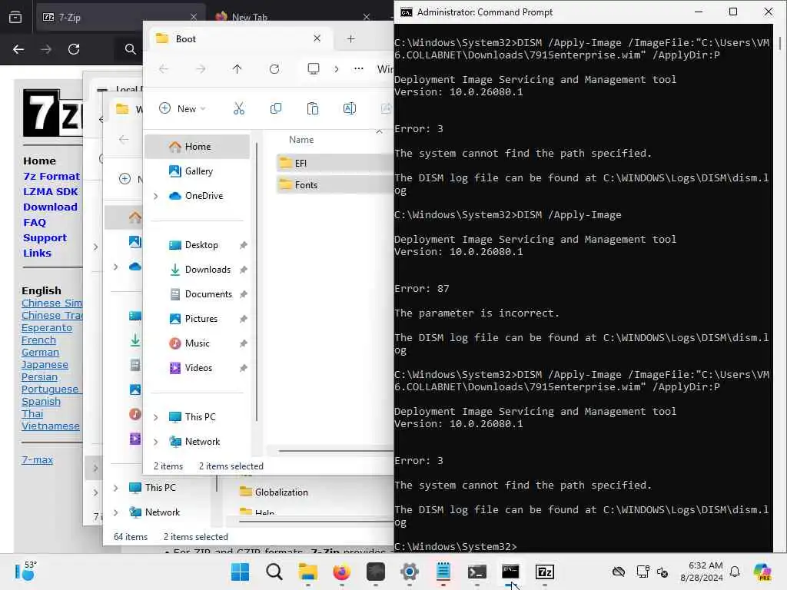Open the three-dot menu in Boot address bar
Image resolution: width=787 pixels, height=590 pixels.
(x=358, y=68)
